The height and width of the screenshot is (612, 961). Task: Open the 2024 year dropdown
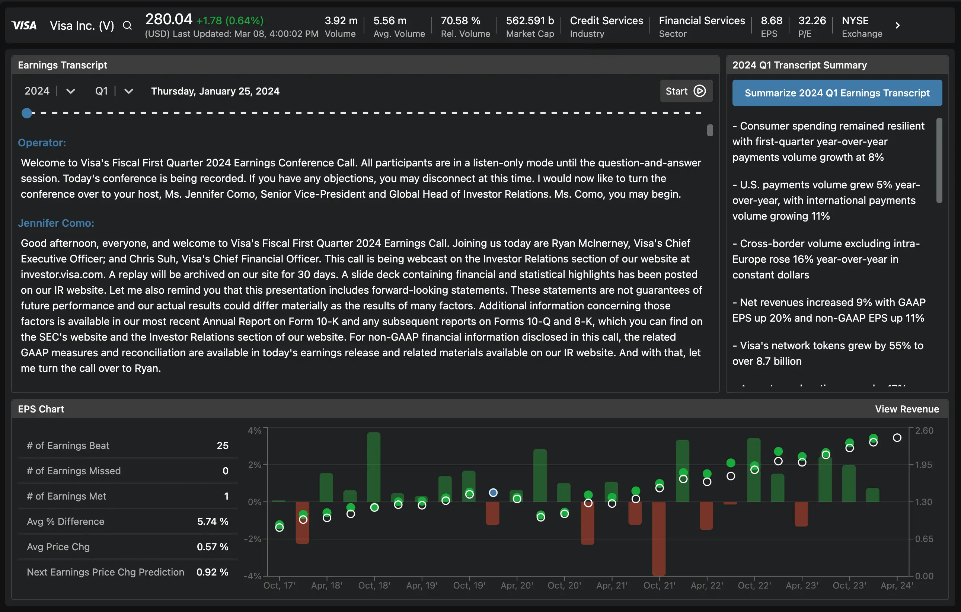tap(71, 91)
